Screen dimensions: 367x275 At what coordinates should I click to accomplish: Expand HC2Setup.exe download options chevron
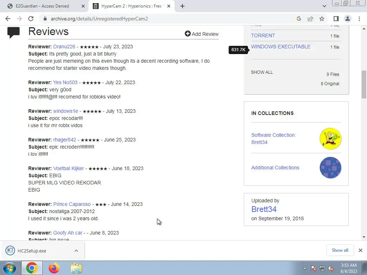(76, 251)
